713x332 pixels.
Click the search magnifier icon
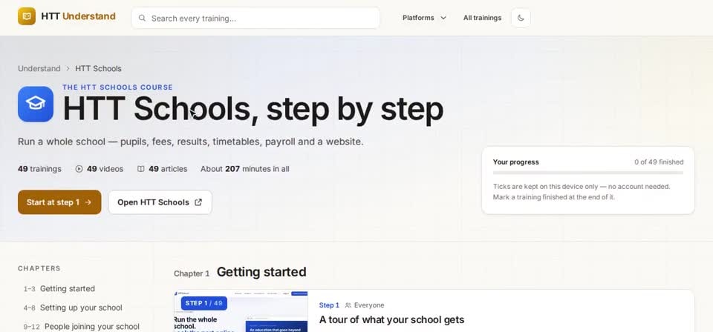142,18
